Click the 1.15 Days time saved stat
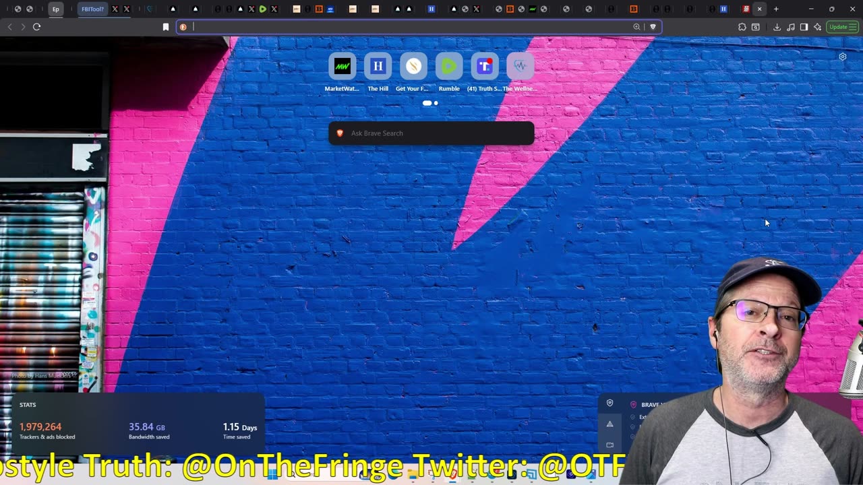 point(240,430)
